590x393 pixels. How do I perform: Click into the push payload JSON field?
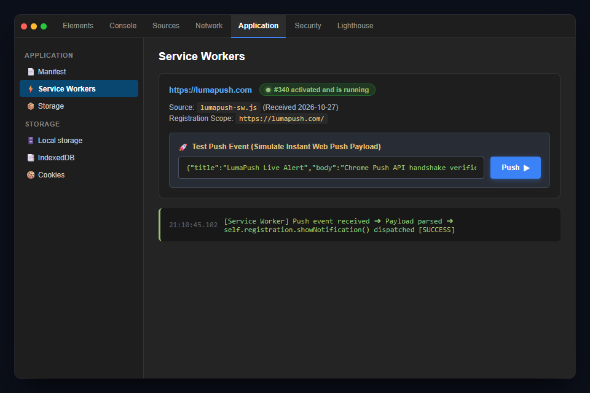coord(331,168)
